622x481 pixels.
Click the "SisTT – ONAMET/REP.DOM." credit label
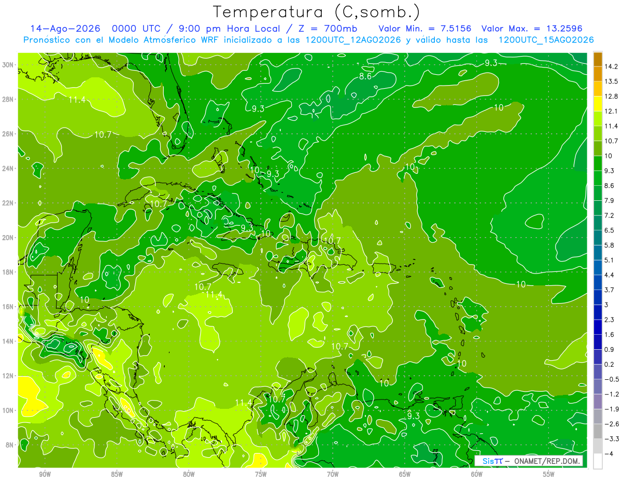[x=529, y=461]
